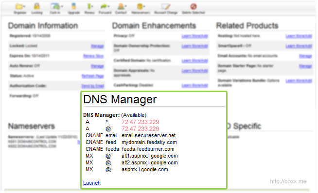Select the alt2.aspmx.l.google.com MX record
This screenshot has height=193, width=318.
click(x=150, y=162)
